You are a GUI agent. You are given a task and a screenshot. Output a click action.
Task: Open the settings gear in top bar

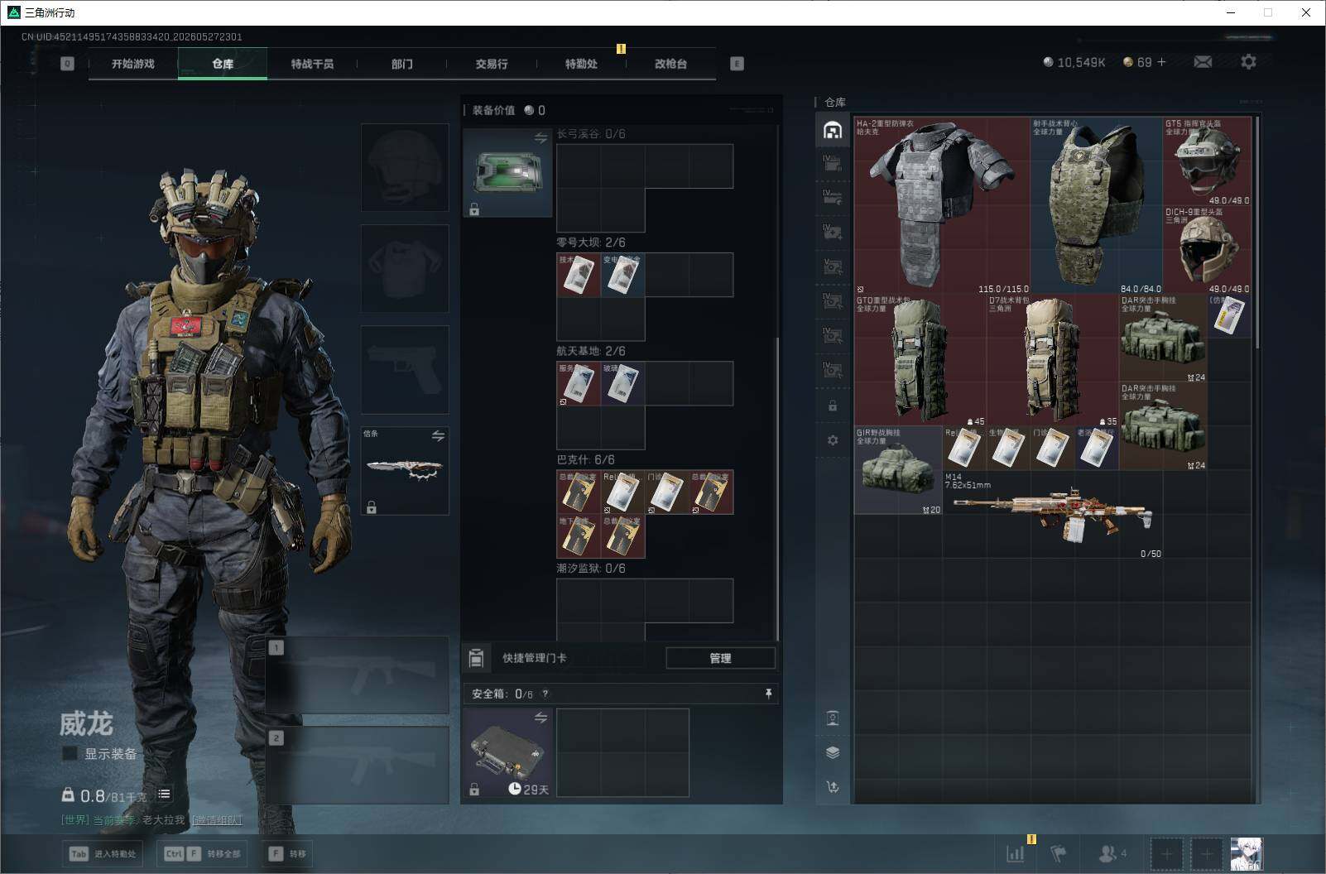1248,62
